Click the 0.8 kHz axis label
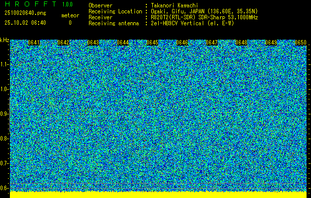This screenshot has height=198, width=311. [3, 139]
